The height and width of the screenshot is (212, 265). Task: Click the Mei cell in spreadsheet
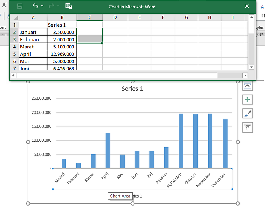(33, 61)
